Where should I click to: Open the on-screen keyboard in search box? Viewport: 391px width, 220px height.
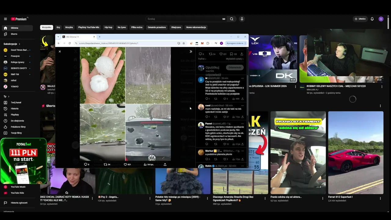point(224,19)
